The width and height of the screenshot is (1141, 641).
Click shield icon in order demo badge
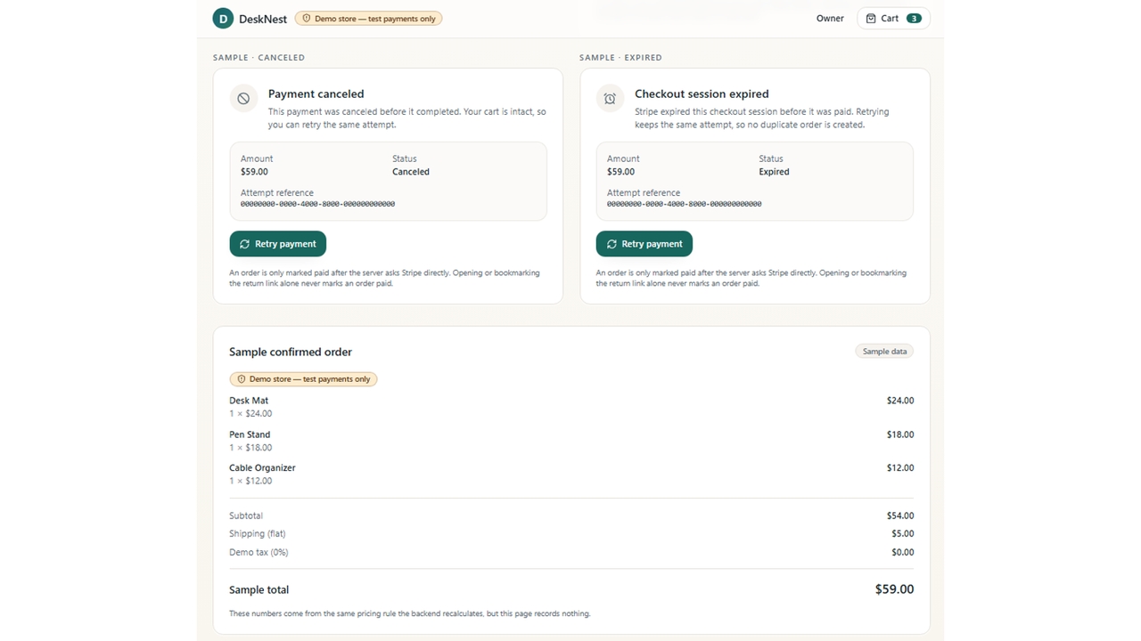click(241, 379)
